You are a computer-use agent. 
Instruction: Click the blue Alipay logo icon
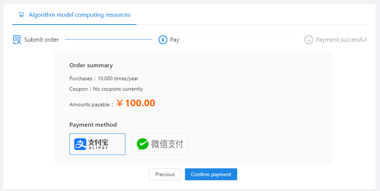[x=80, y=144]
